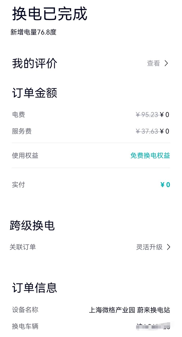Tap the 订单金额 section heading

point(35,93)
